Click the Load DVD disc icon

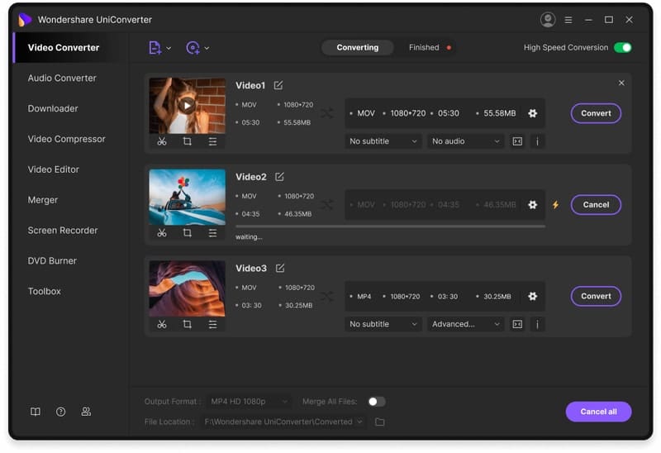(x=193, y=48)
